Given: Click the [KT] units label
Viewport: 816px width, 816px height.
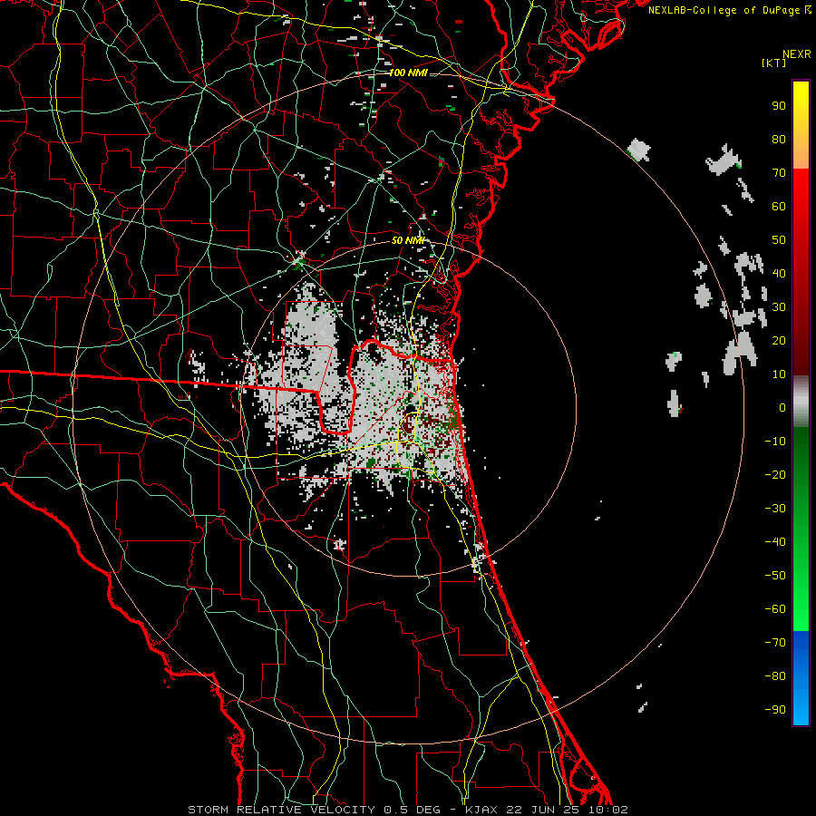Looking at the screenshot, I should [x=773, y=63].
